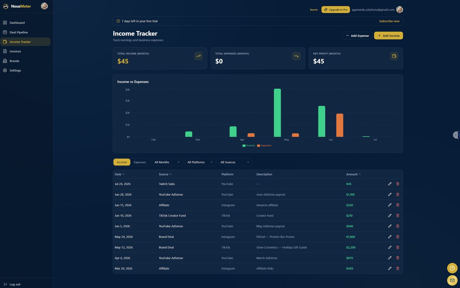Open the All Months dropdown

click(x=167, y=162)
